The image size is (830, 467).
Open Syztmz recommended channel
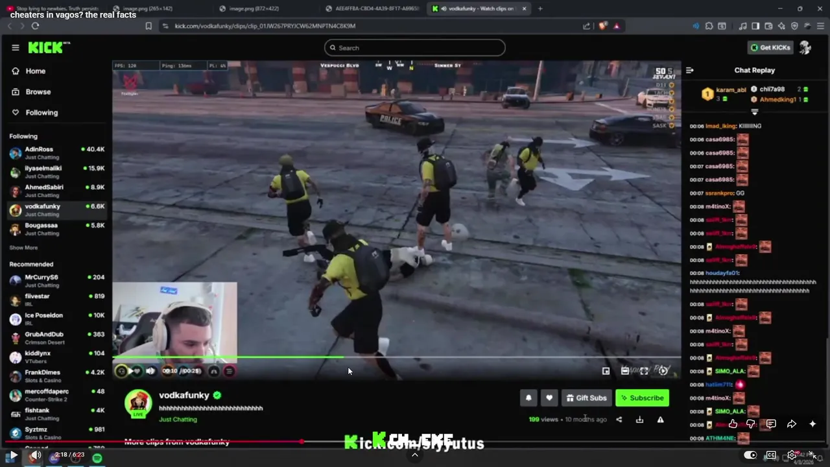(x=57, y=433)
